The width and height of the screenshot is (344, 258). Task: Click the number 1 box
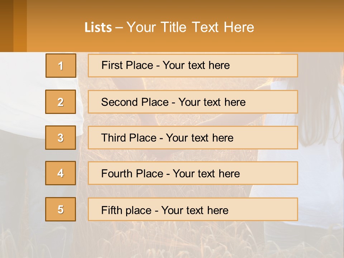pyautogui.click(x=61, y=66)
